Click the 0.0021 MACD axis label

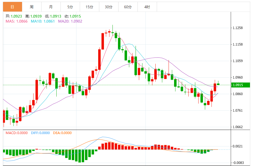238,146
